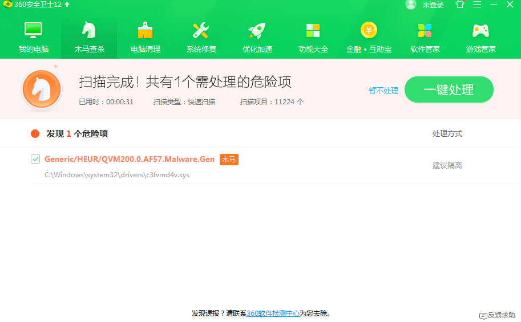Click 扫描项目：11224 个 text

(272, 102)
